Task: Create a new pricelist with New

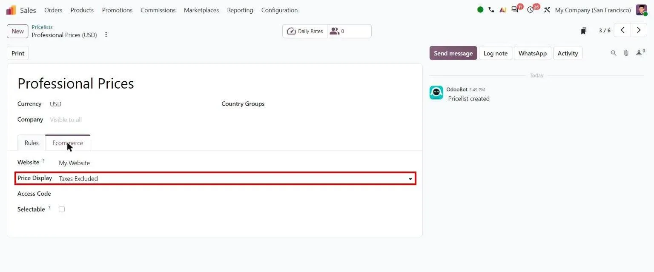Action: pyautogui.click(x=17, y=31)
